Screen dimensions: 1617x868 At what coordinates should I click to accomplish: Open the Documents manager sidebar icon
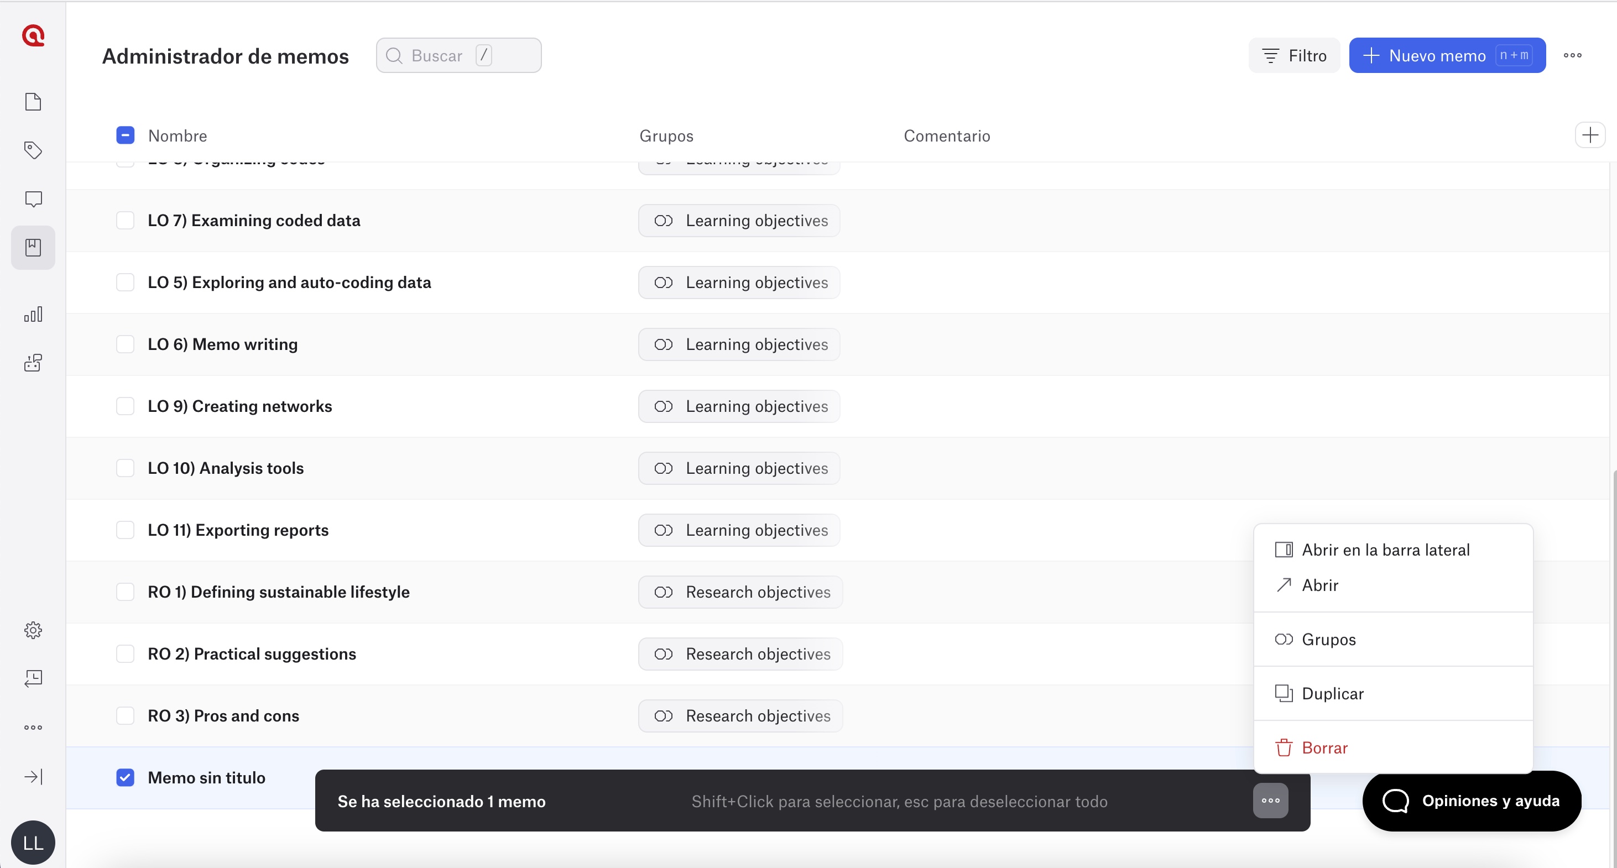(33, 102)
